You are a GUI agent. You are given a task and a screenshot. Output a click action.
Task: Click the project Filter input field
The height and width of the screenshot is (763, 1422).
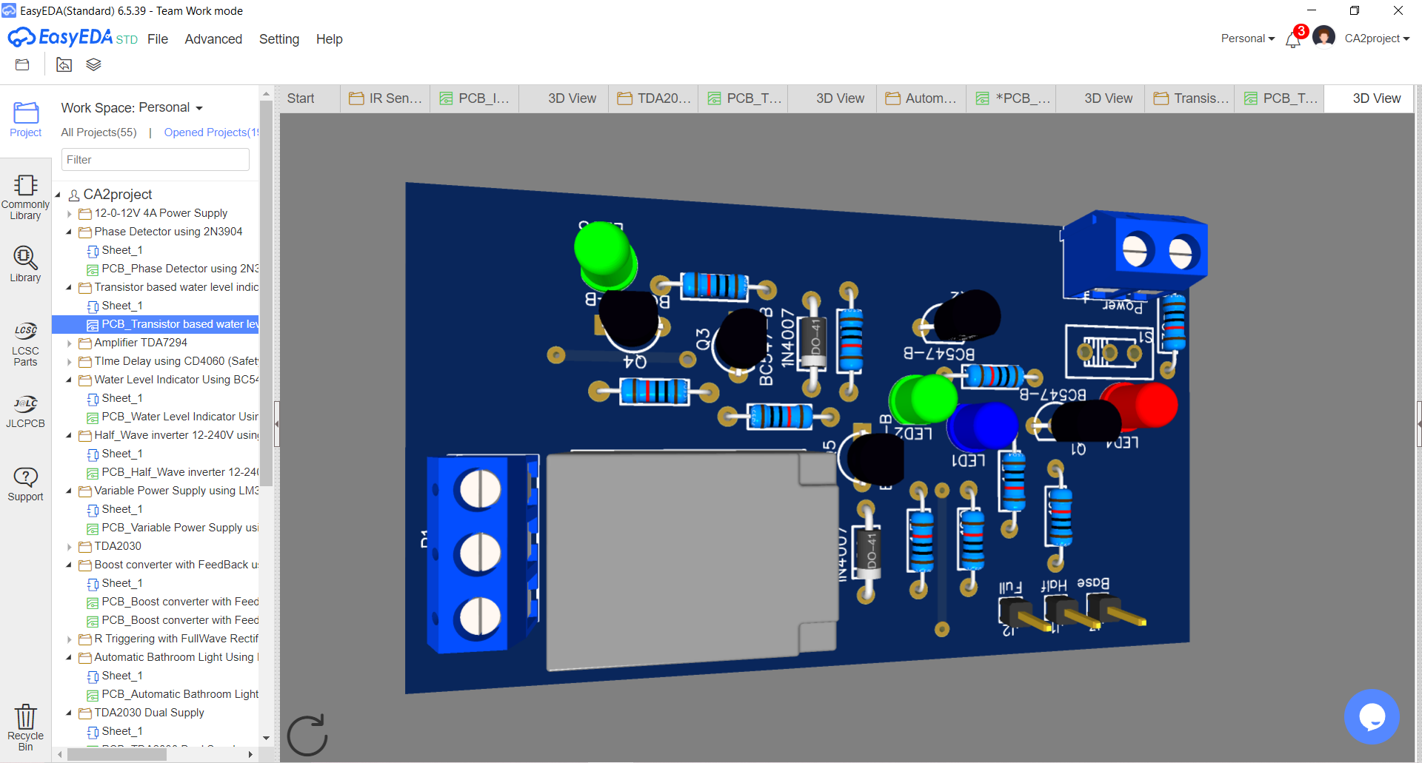(156, 160)
